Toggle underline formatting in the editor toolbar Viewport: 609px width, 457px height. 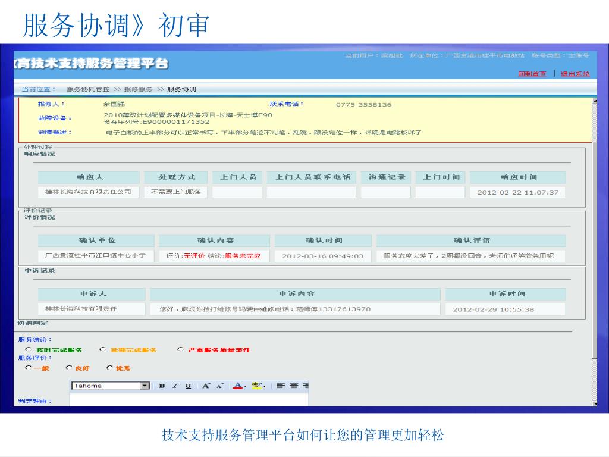189,386
